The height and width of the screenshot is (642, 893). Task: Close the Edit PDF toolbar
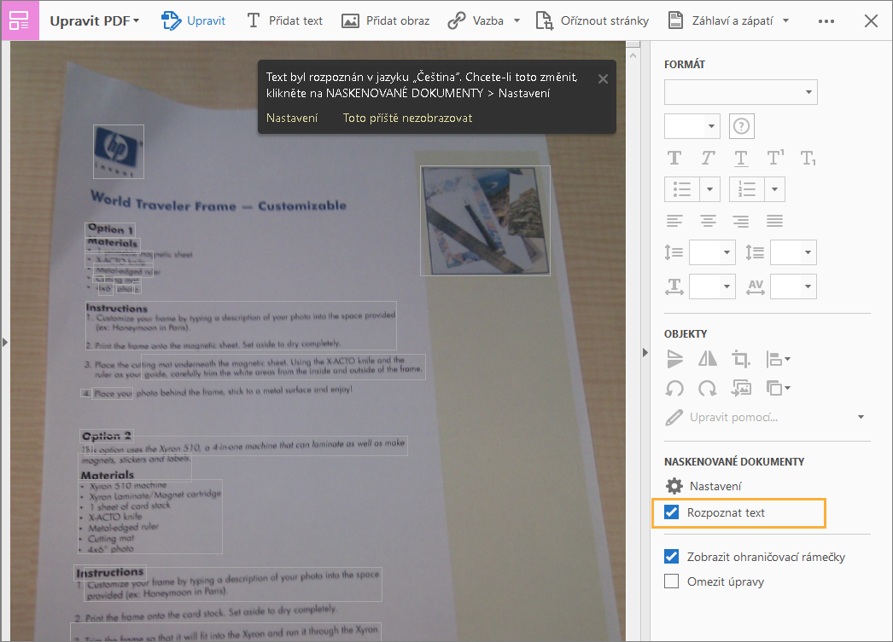[871, 21]
